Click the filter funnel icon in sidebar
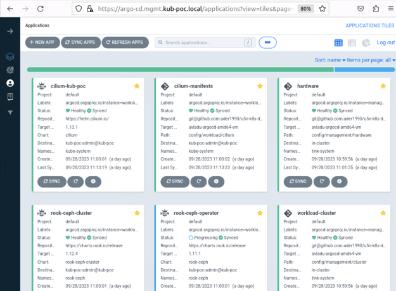 point(10,112)
